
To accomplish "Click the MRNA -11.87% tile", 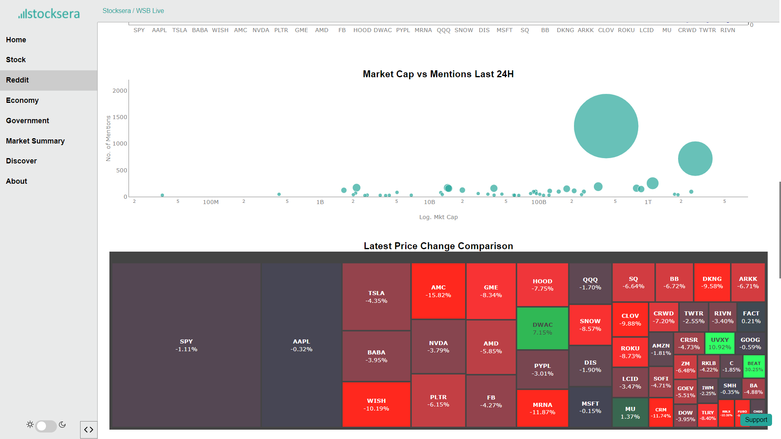I will (542, 408).
